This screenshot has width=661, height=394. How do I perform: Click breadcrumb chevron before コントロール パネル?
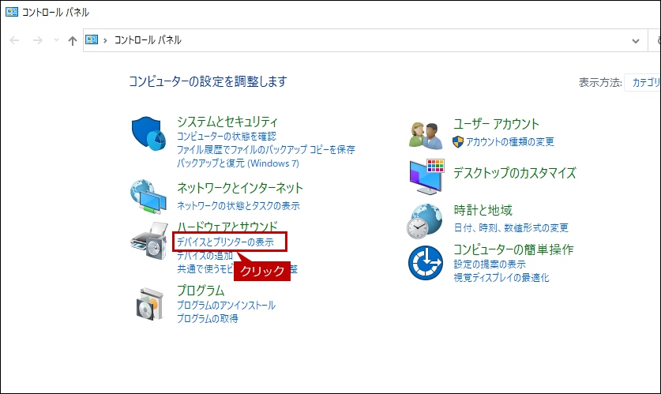[105, 40]
